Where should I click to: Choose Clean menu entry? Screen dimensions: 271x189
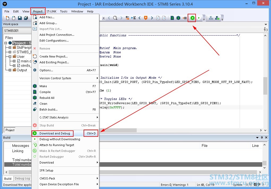pyautogui.click(x=65, y=104)
